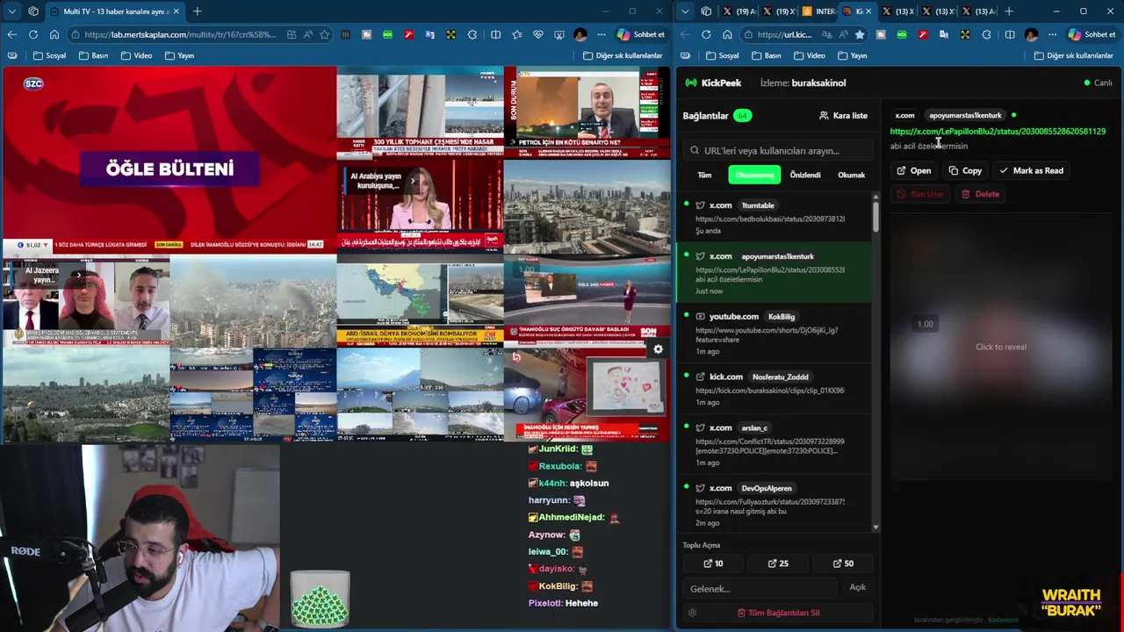Select the Önizlendi filter tab
Screen dimensions: 1124x632
point(804,175)
